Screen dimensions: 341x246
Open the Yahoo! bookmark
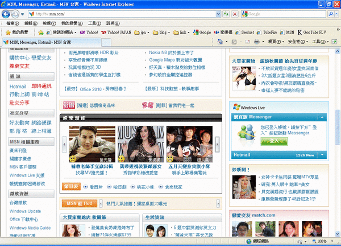point(89,32)
